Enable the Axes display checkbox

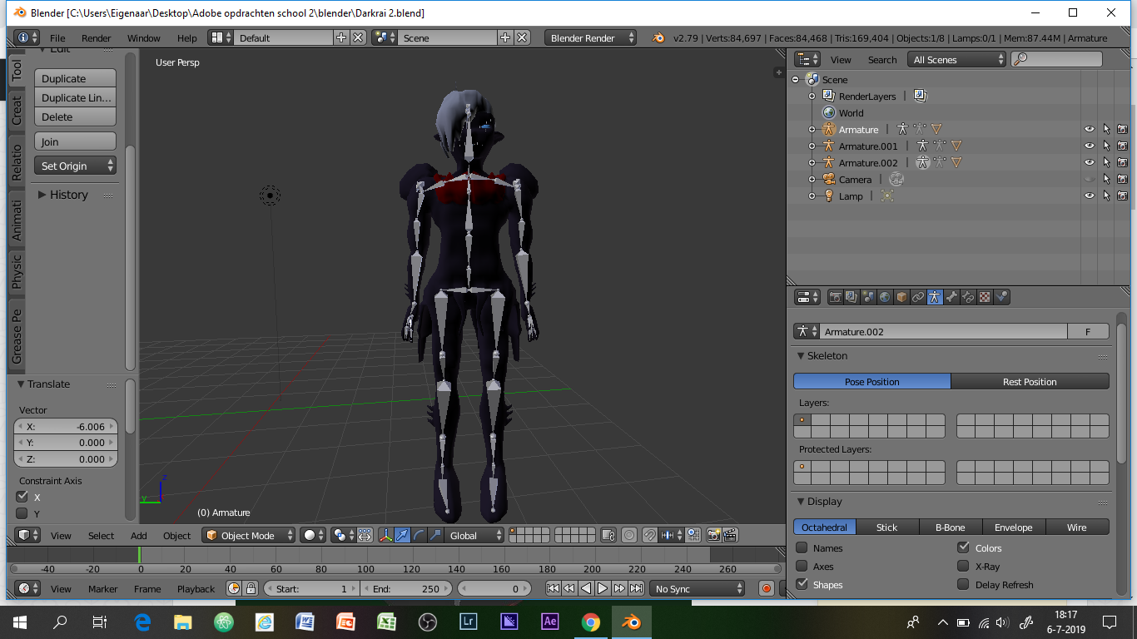pos(802,566)
